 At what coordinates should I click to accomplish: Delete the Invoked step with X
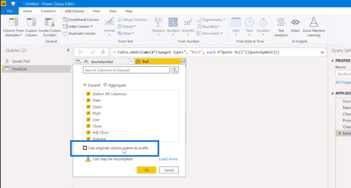[340, 133]
